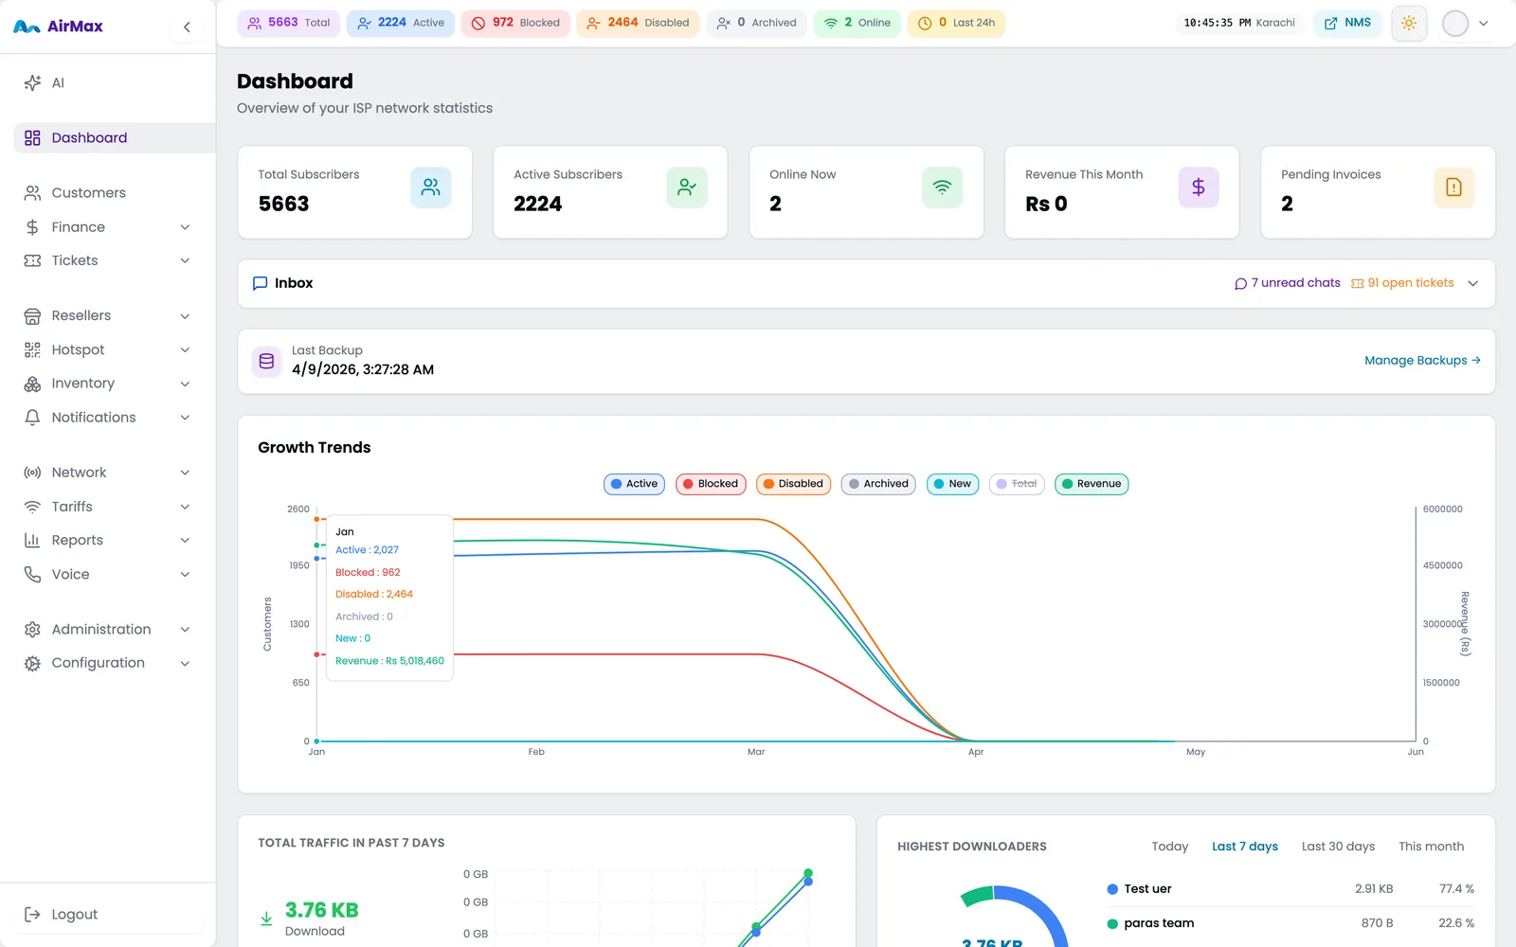Click the Total Subscribers card users icon
Image resolution: width=1516 pixels, height=947 pixels.
coord(431,188)
